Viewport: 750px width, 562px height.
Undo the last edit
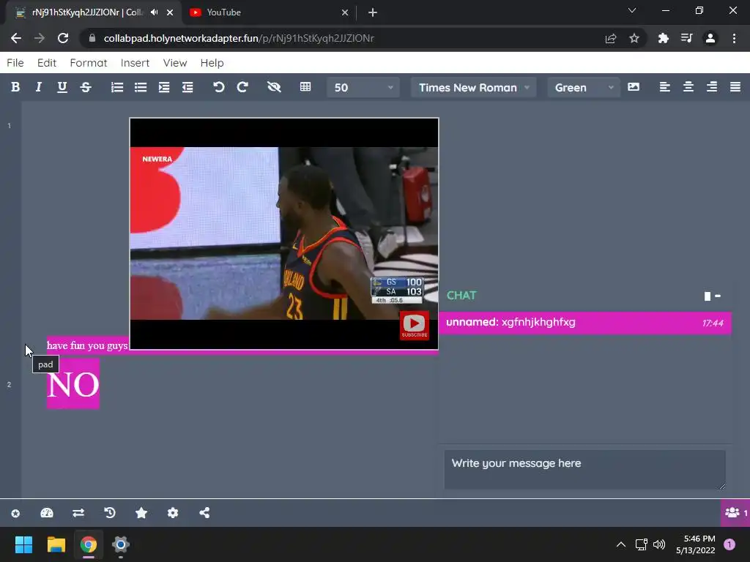coord(218,87)
